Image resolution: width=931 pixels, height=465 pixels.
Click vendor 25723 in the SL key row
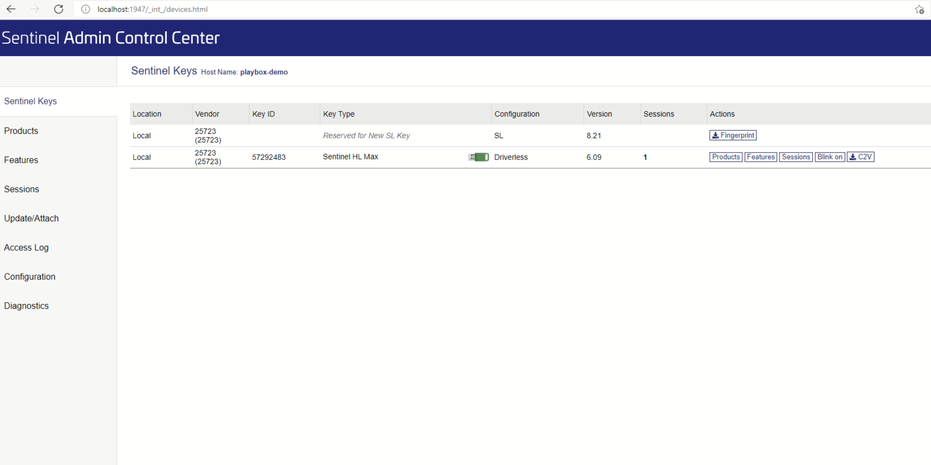[208, 136]
